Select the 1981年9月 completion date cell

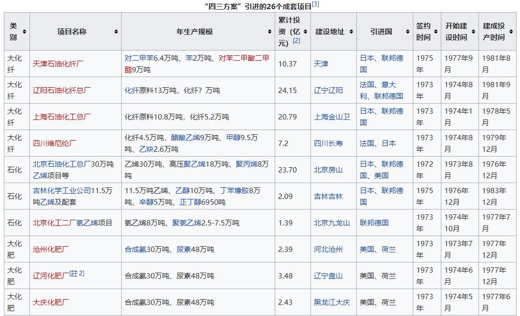click(x=497, y=91)
